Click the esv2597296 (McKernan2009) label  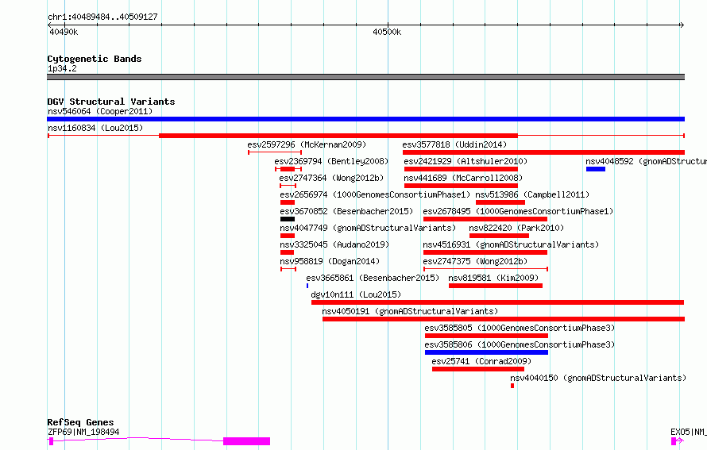(307, 144)
